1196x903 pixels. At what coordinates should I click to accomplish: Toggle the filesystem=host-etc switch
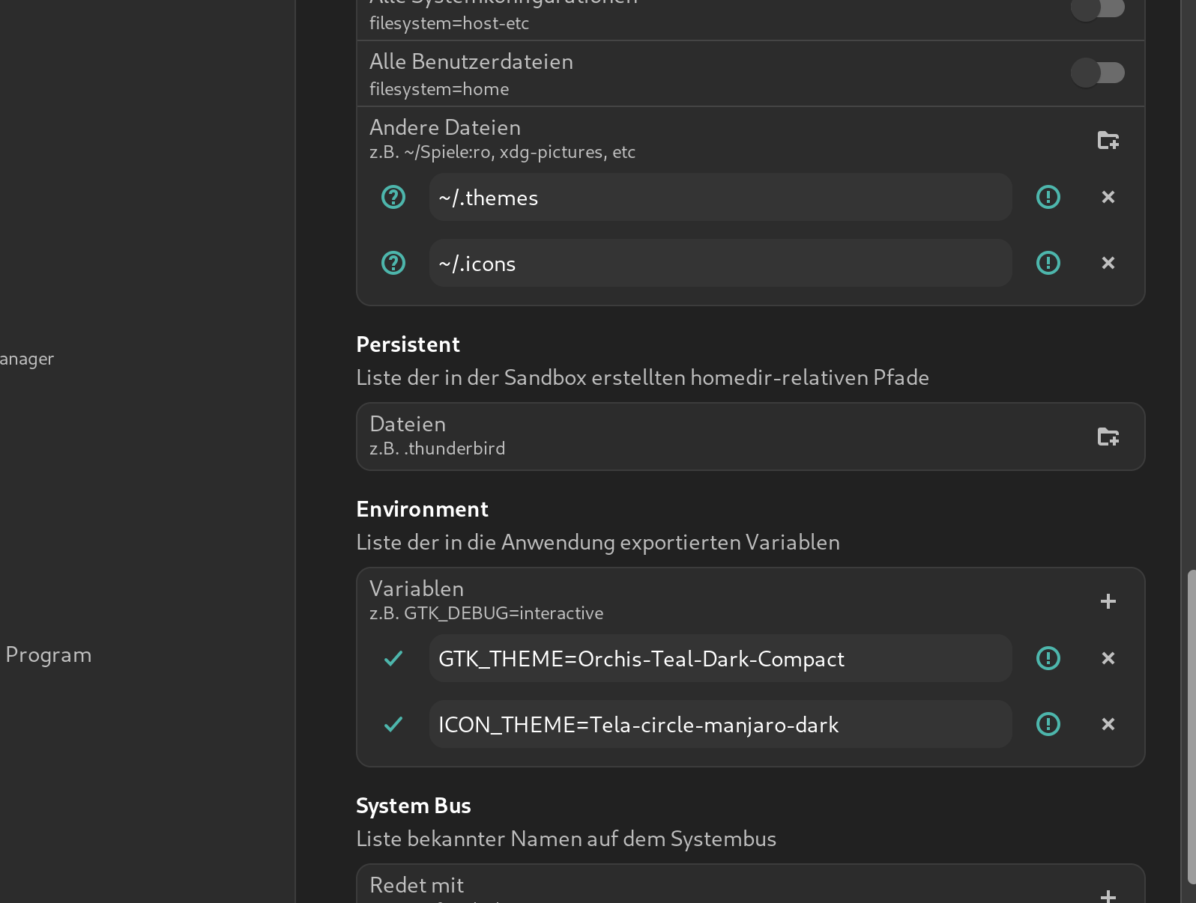tap(1097, 9)
